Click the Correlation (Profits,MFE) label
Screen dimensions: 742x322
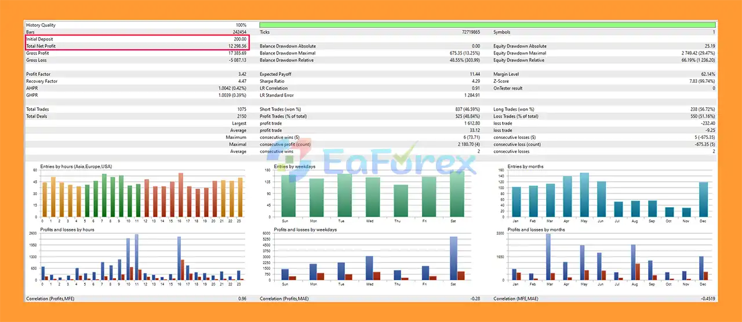(x=50, y=299)
